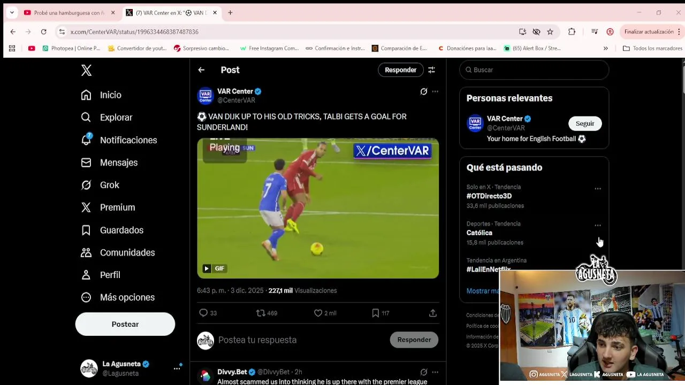Open Más opciones menu
This screenshot has width=685, height=385.
pyautogui.click(x=118, y=297)
